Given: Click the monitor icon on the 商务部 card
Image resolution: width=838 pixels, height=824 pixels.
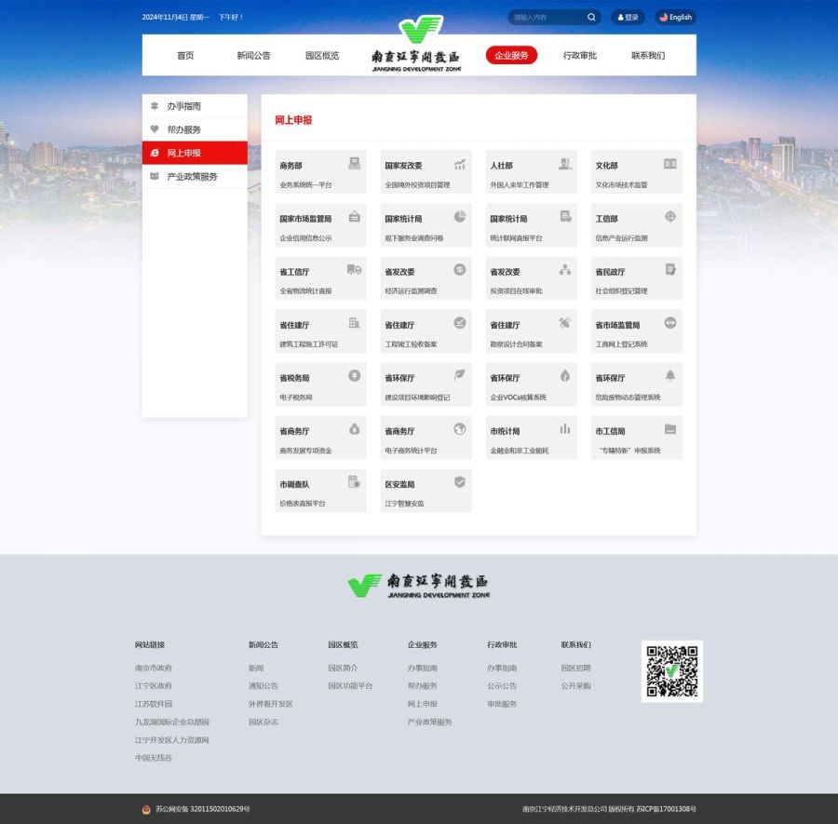Looking at the screenshot, I should coord(354,161).
